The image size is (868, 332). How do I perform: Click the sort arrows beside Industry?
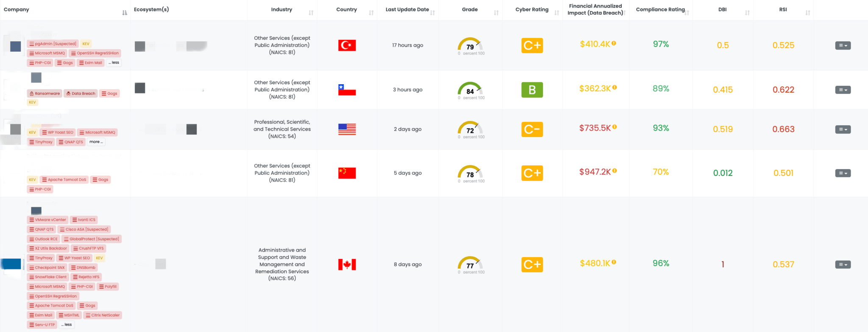point(311,13)
